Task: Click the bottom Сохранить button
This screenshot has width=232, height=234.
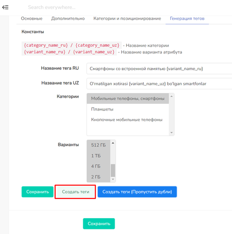Action: (x=99, y=224)
